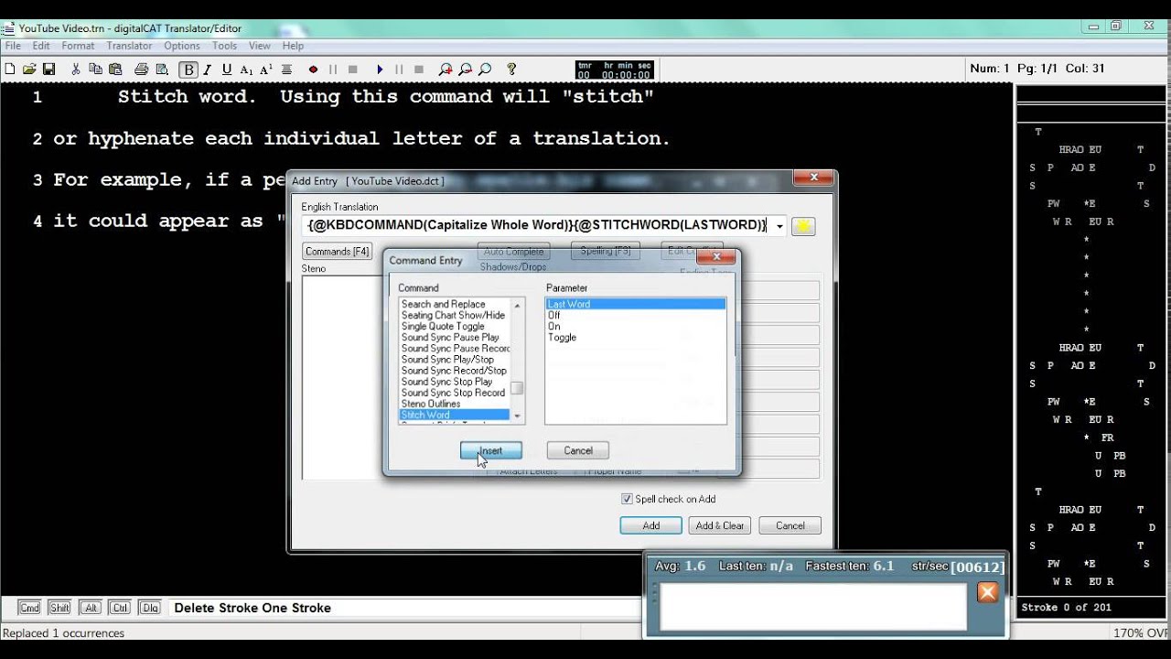Click the red record icon in toolbar
This screenshot has width=1171, height=659.
(x=313, y=70)
